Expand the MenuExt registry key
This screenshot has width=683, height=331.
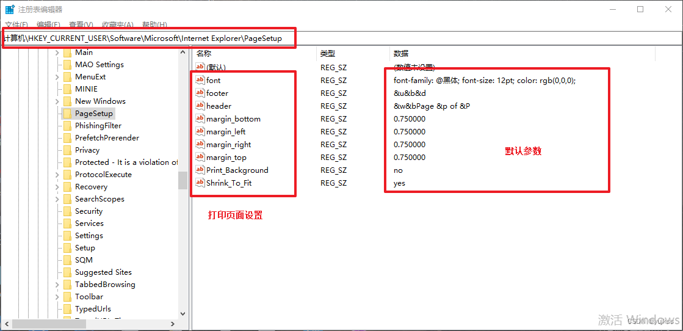click(x=57, y=77)
